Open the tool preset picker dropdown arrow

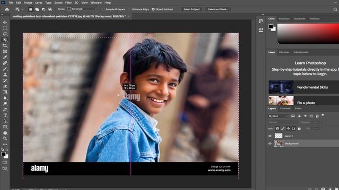click(22, 9)
